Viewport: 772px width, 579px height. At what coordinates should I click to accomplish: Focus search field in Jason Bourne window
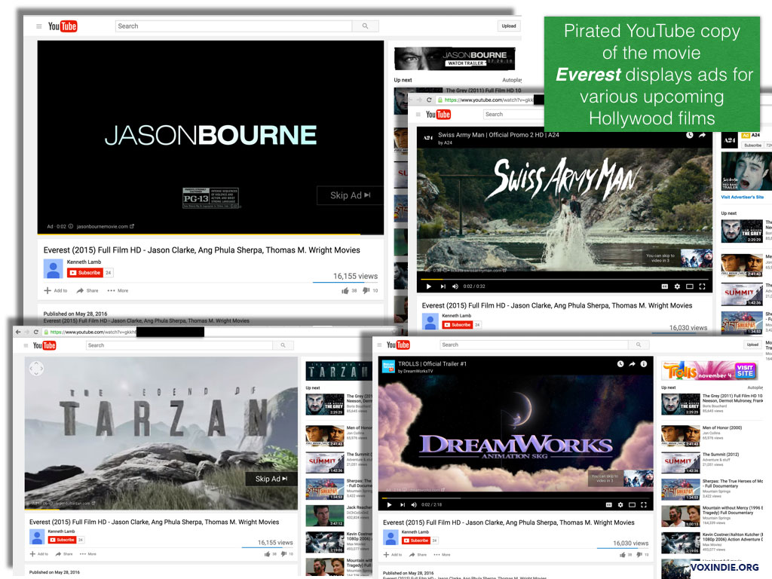234,26
